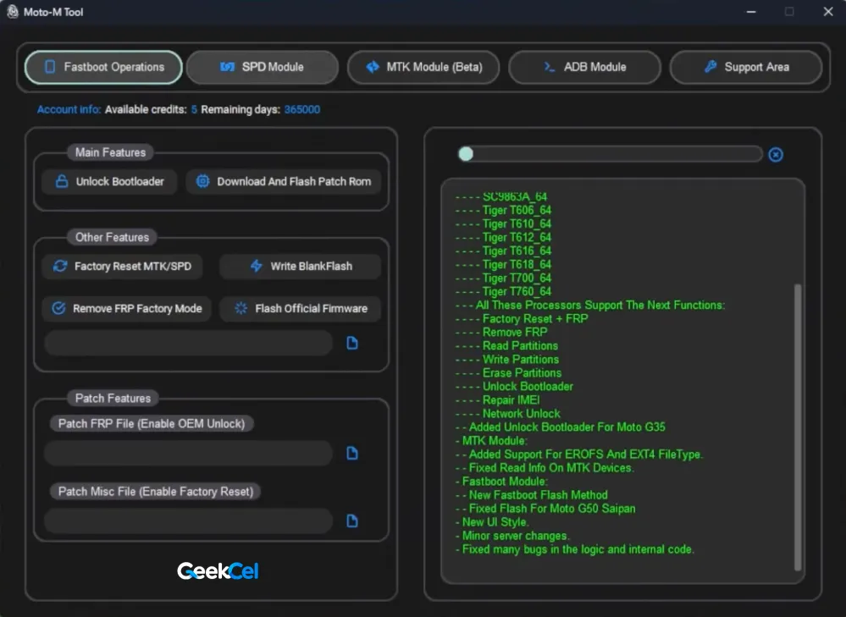Click the spinner icon on Flash Official Firmware

click(241, 308)
